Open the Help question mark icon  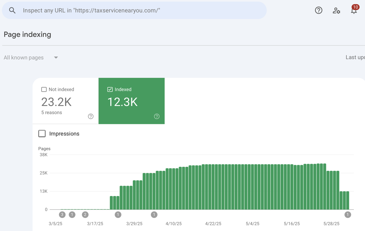tap(319, 11)
